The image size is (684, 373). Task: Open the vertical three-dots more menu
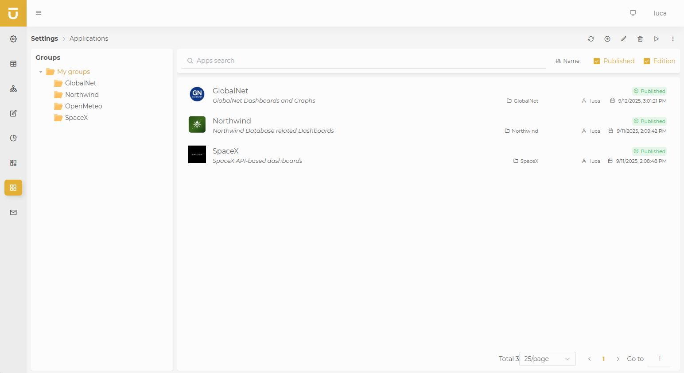pos(672,39)
